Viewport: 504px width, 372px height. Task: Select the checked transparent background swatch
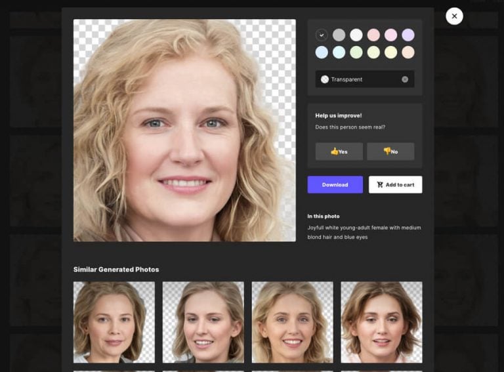(322, 35)
